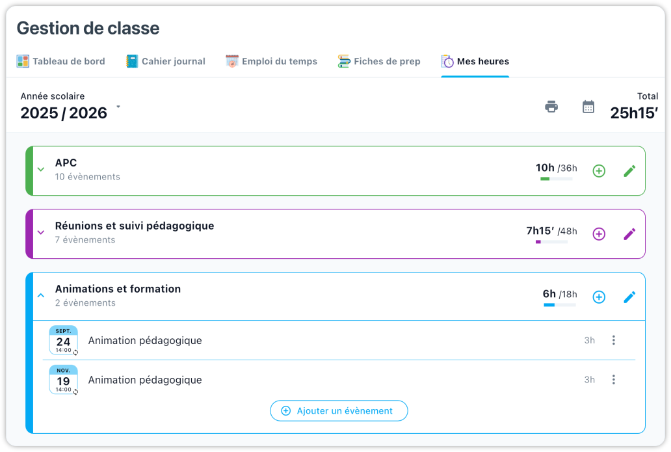Image resolution: width=671 pixels, height=452 pixels.
Task: Select the Sept. 24 date thumbnail
Action: tap(64, 340)
